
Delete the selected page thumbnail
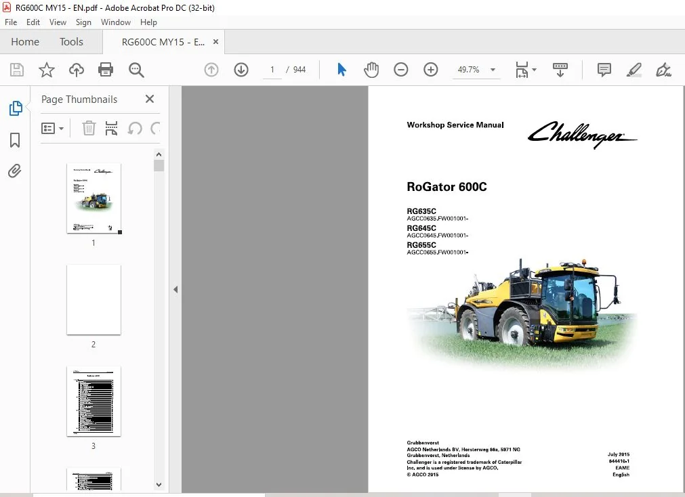[x=89, y=129]
